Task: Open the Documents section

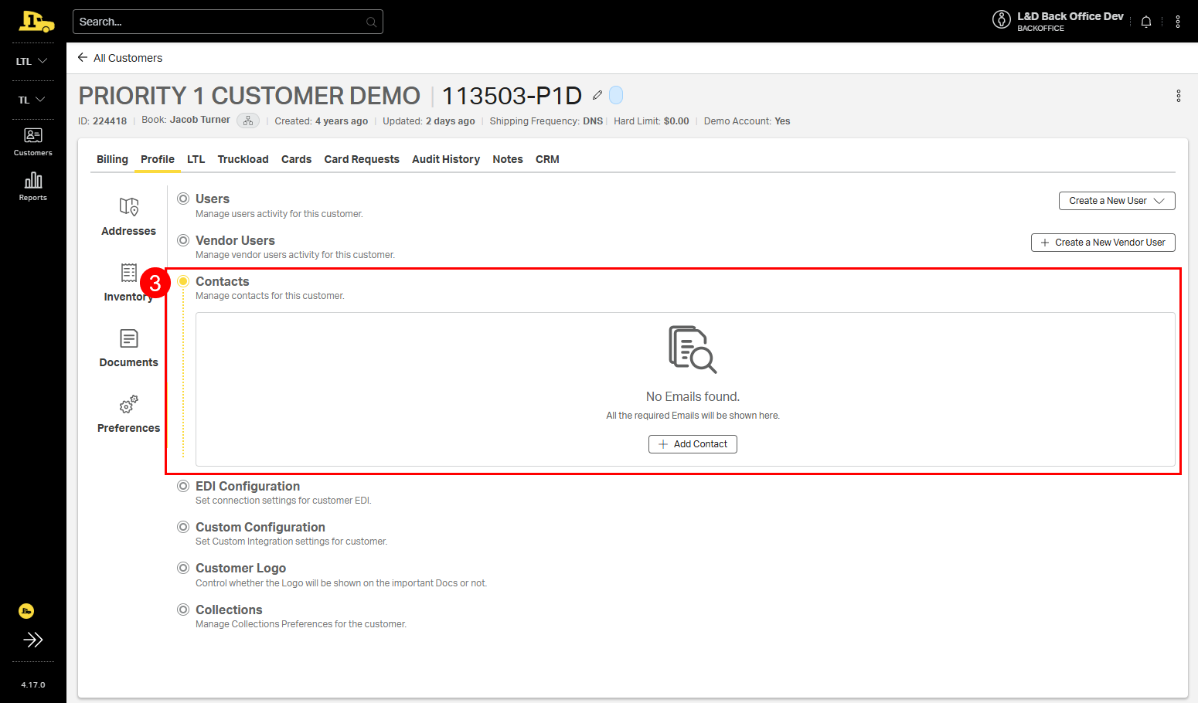Action: 129,348
